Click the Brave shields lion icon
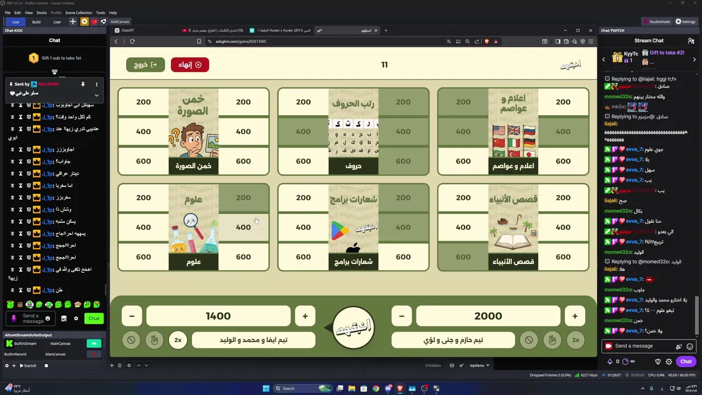This screenshot has width=702, height=395. click(486, 41)
